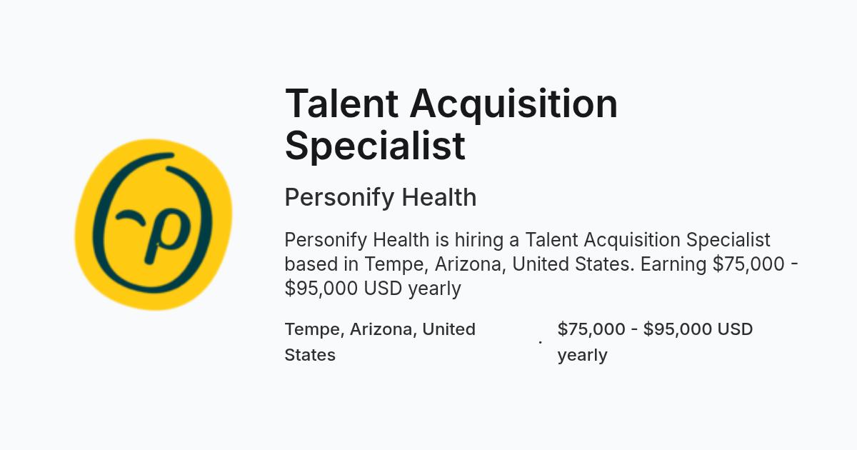Image resolution: width=857 pixels, height=450 pixels.
Task: Click the Personify Health yellow logo
Action: 154,224
